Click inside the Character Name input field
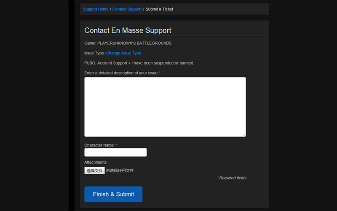 click(x=115, y=152)
